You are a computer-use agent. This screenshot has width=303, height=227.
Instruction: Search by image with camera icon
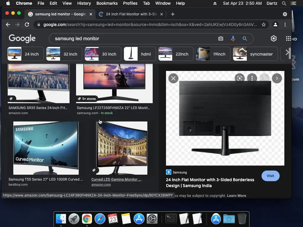point(220,39)
